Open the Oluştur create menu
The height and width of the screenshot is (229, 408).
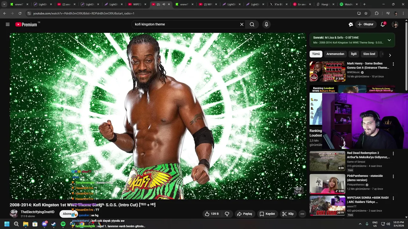pyautogui.click(x=365, y=24)
